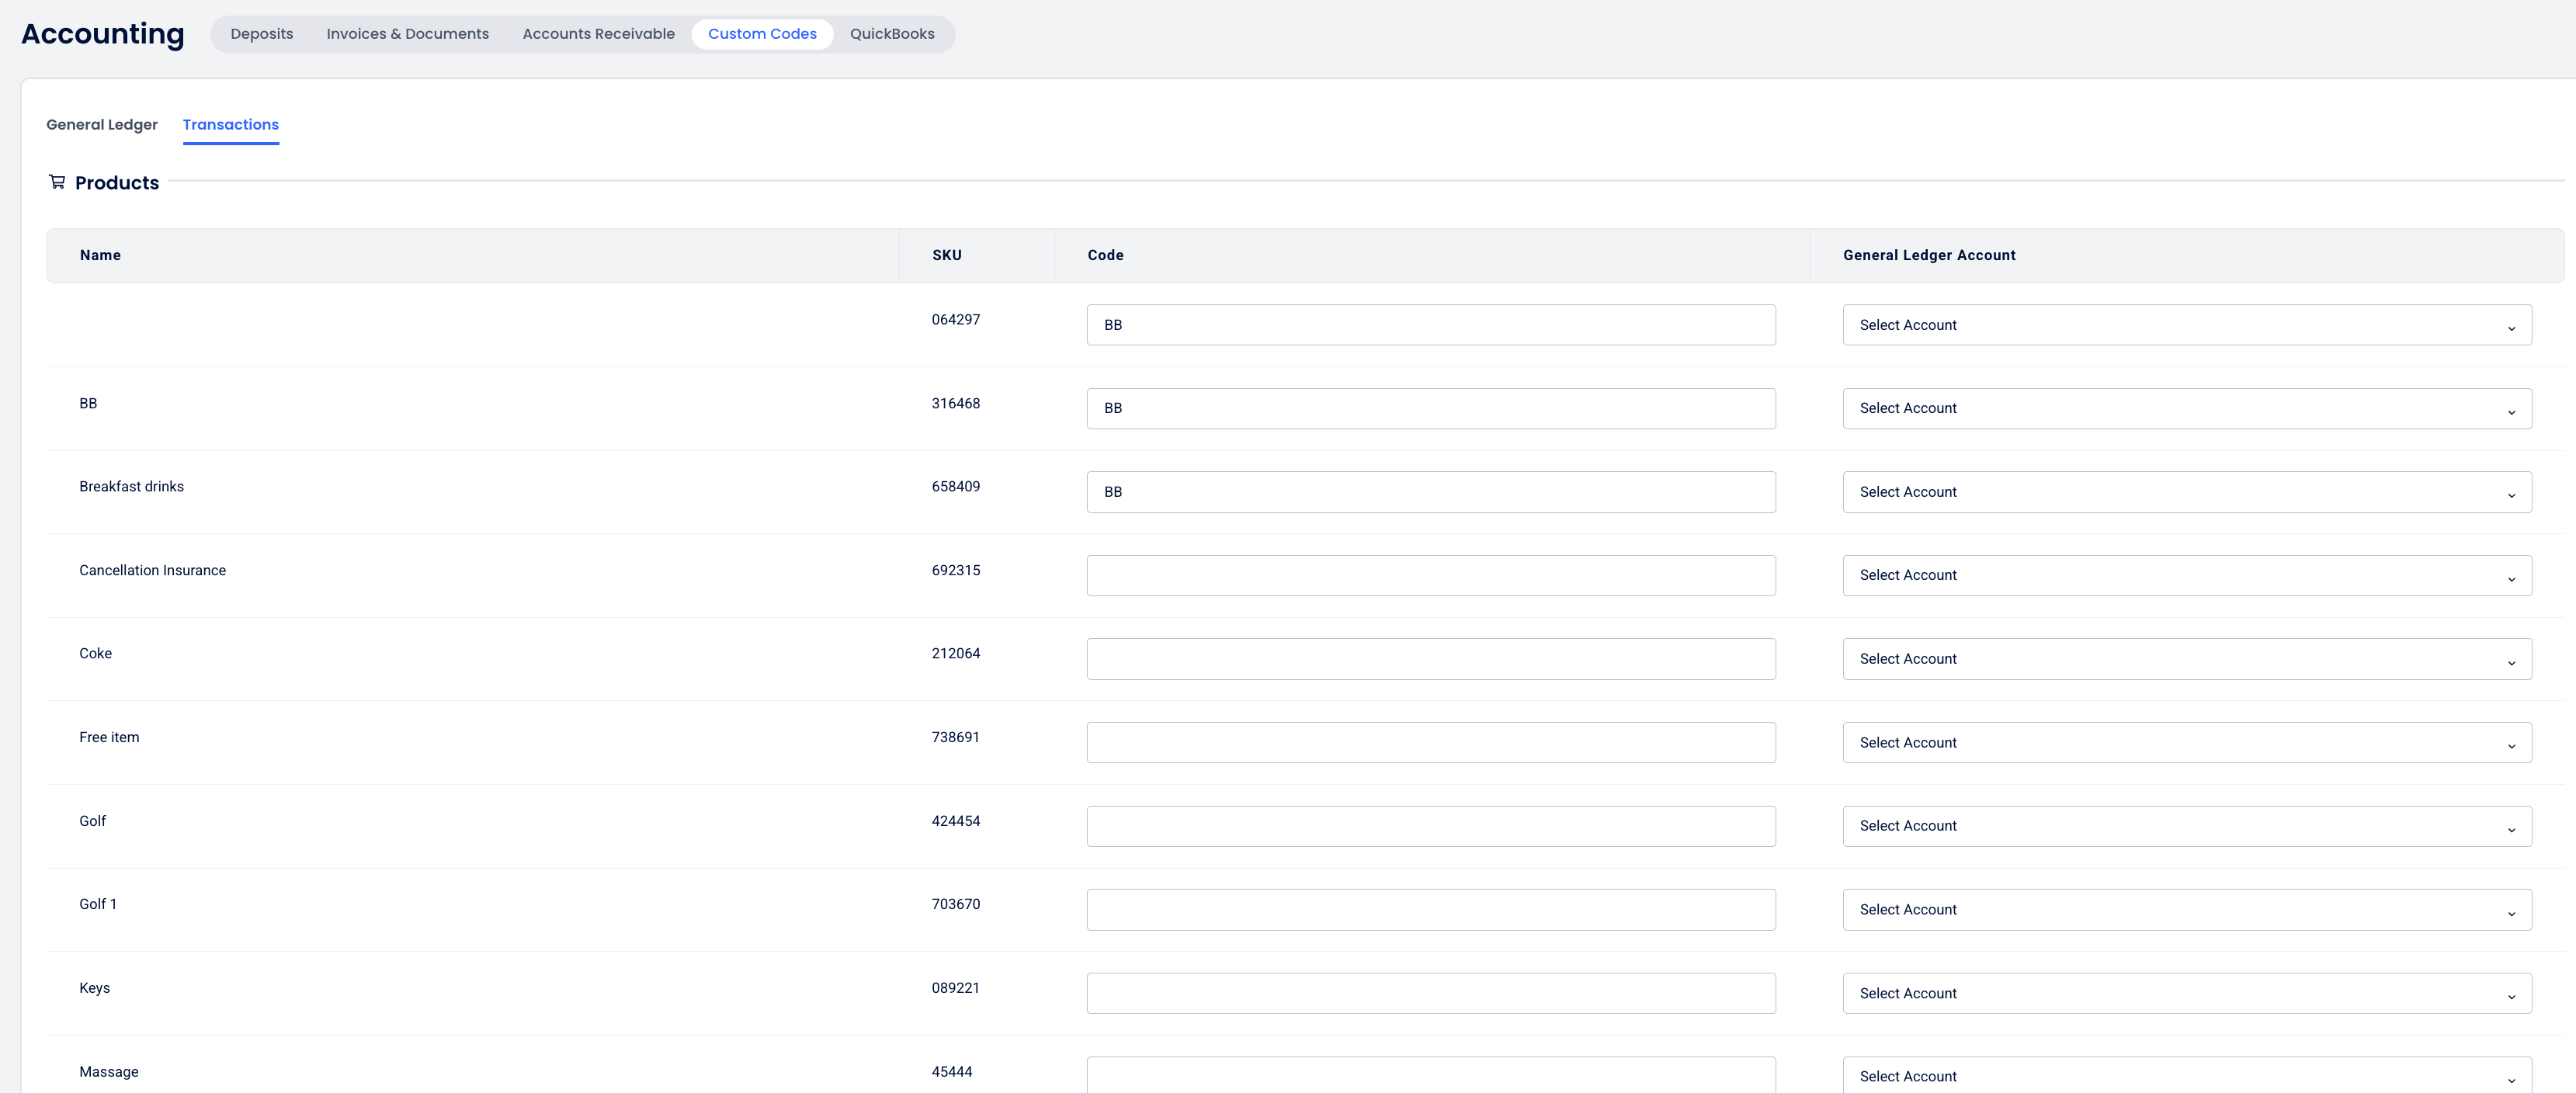Viewport: 2576px width, 1093px height.
Task: Click the Products shopping cart icon
Action: 57,182
